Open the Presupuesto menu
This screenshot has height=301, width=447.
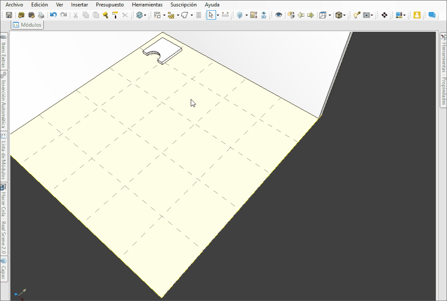110,5
